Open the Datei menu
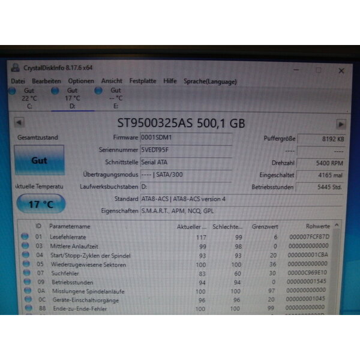The width and height of the screenshot is (360, 360). click(x=18, y=81)
